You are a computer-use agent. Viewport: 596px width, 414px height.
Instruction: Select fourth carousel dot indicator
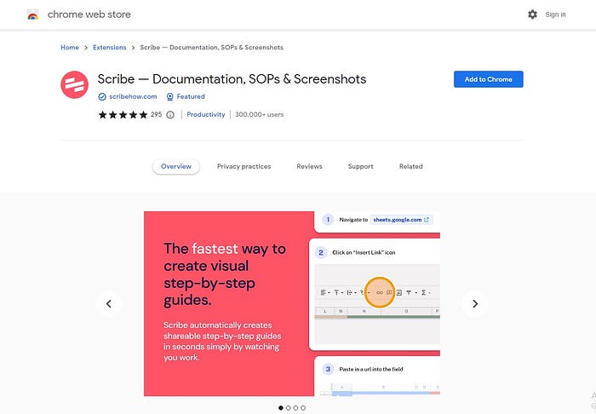[x=303, y=408]
